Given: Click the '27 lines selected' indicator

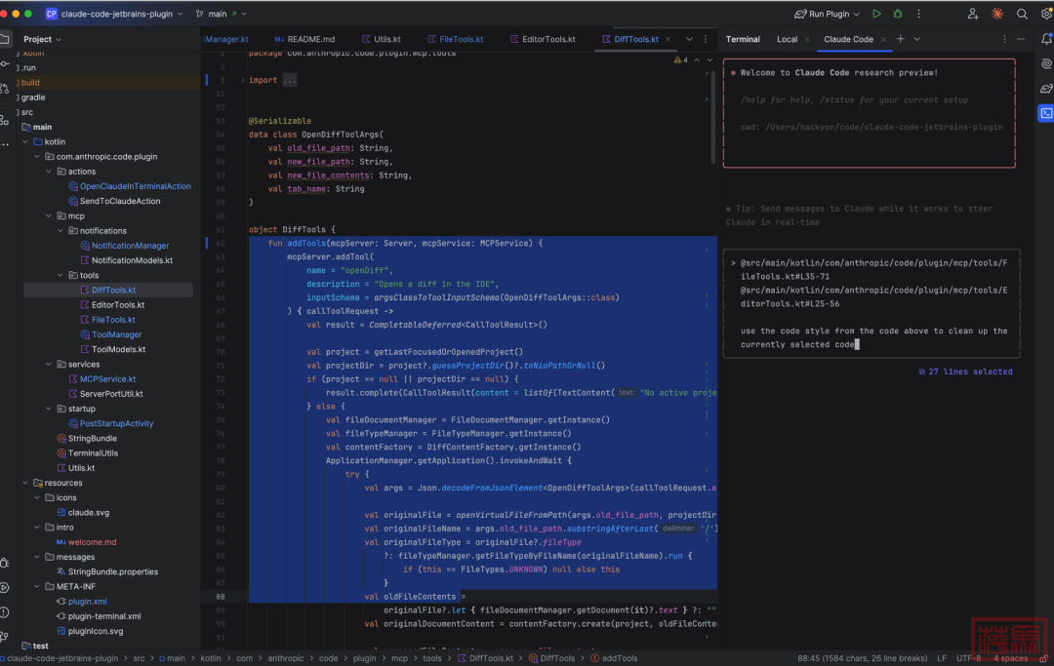Looking at the screenshot, I should 965,372.
